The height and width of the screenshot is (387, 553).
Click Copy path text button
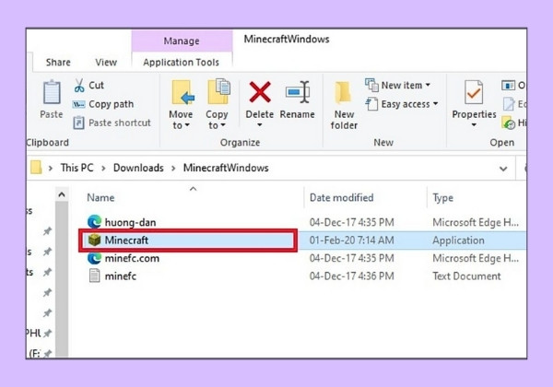click(x=112, y=104)
